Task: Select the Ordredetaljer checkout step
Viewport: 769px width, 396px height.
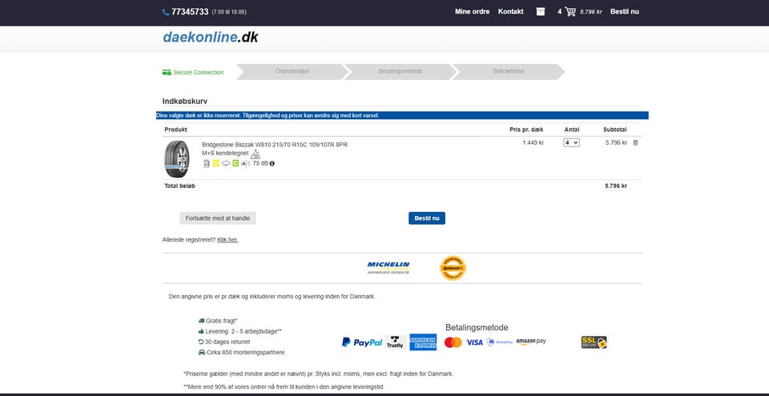Action: pos(292,71)
